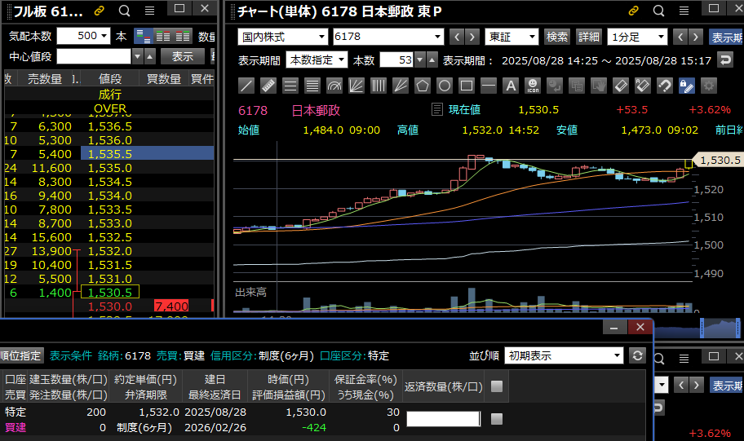744x441 pixels.
Task: Open the 6178 stock code dropdown
Action: [x=388, y=37]
